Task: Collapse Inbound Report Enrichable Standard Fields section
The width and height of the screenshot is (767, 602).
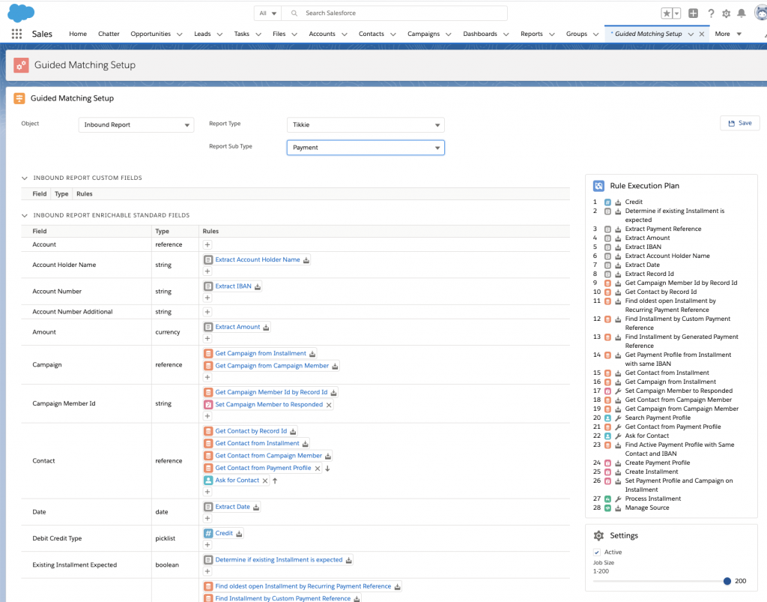Action: pyautogui.click(x=24, y=215)
